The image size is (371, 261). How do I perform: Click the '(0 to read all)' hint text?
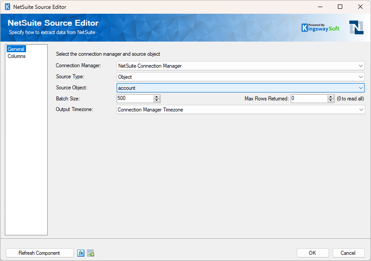click(350, 99)
